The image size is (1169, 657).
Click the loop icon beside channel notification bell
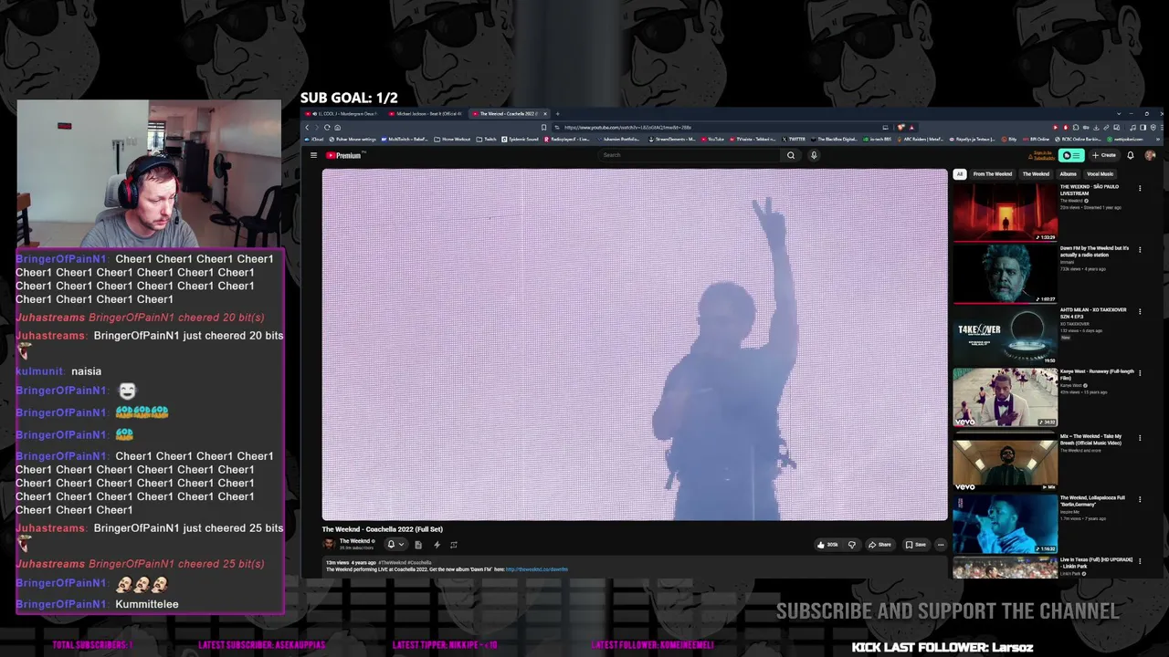[x=454, y=545]
